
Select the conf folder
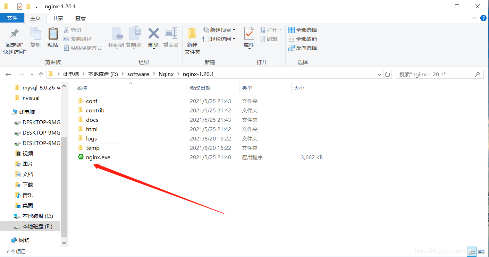pyautogui.click(x=92, y=101)
